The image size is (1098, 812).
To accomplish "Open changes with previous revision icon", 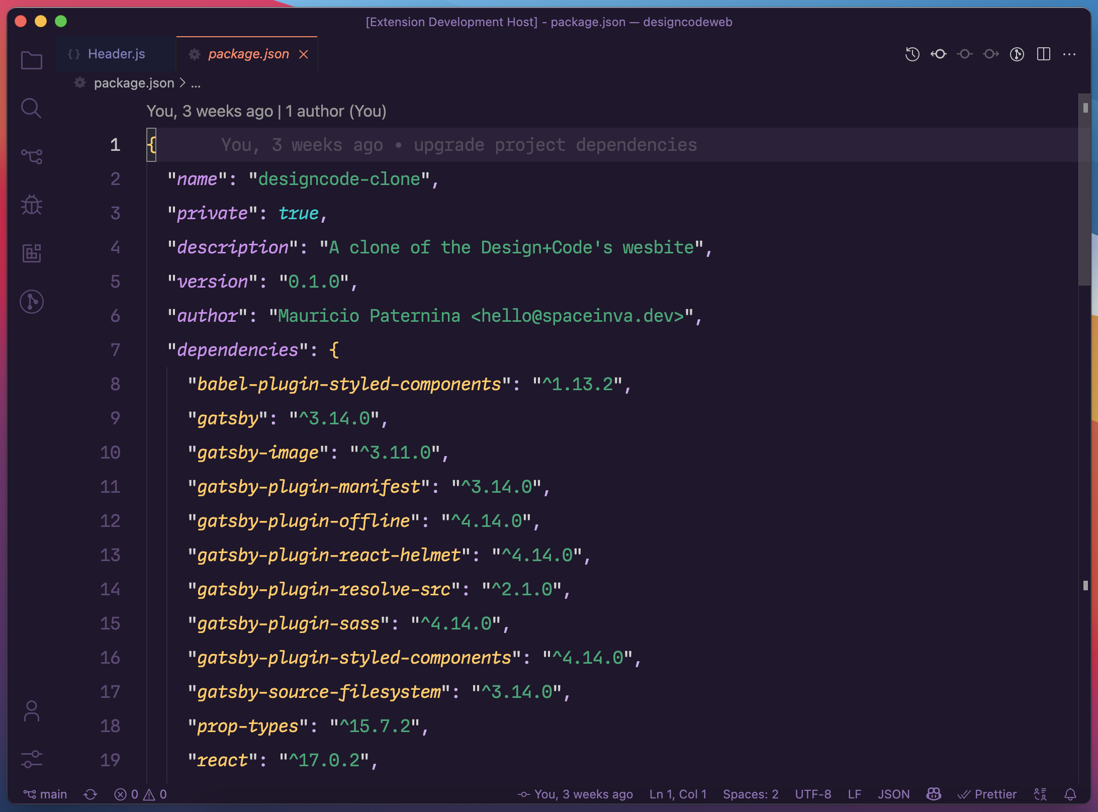I will 938,54.
